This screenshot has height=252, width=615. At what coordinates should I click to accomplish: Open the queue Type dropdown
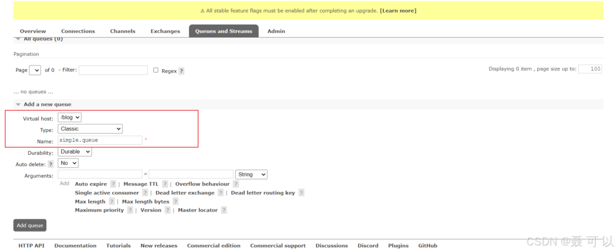(x=90, y=128)
